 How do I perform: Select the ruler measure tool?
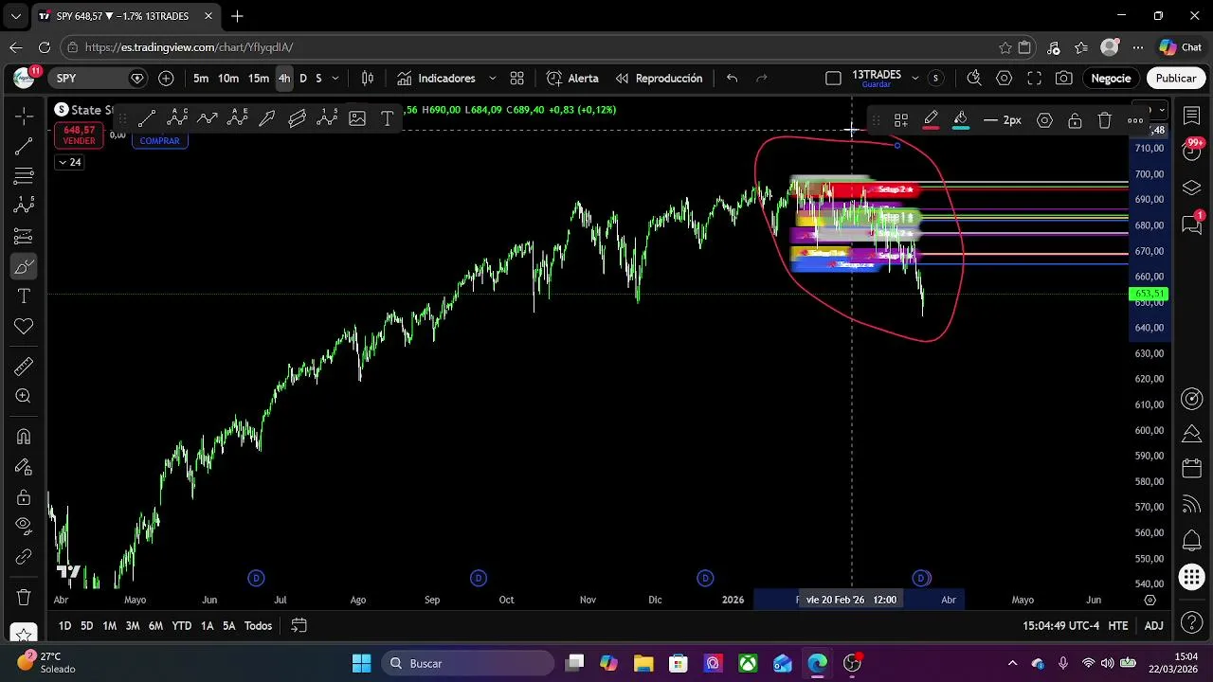(24, 367)
